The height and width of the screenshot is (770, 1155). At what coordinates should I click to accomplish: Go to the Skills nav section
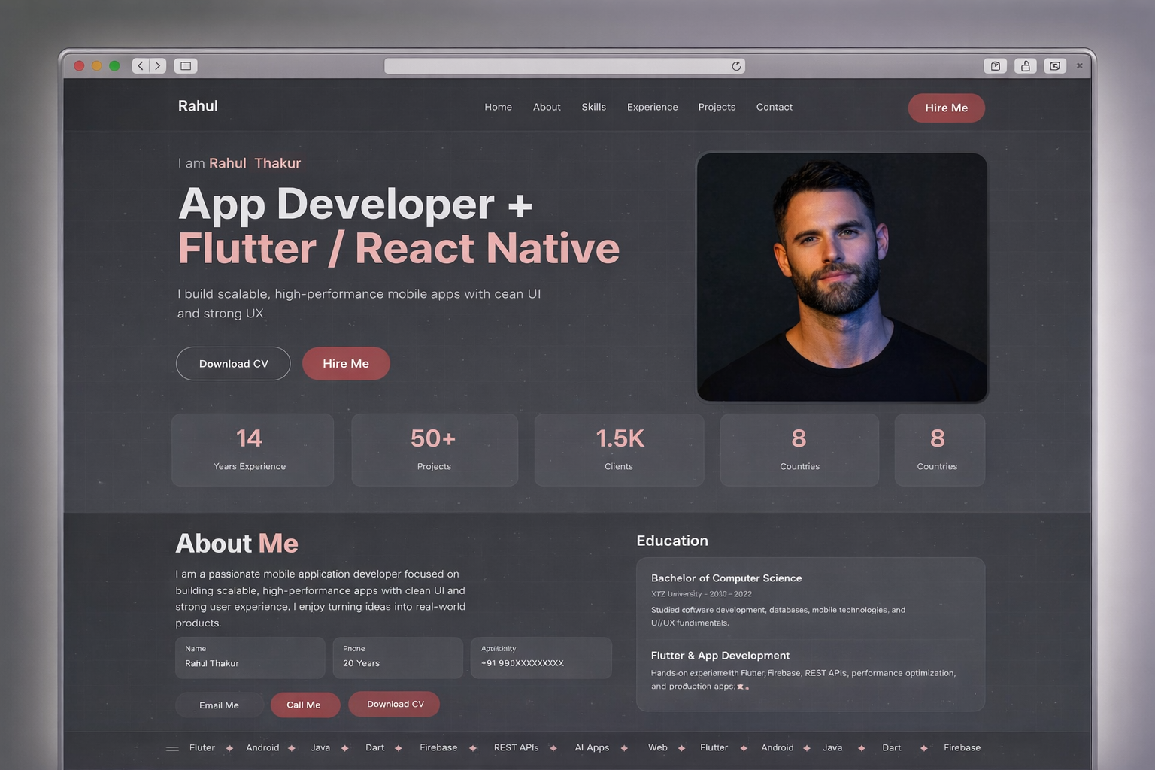pyautogui.click(x=593, y=107)
